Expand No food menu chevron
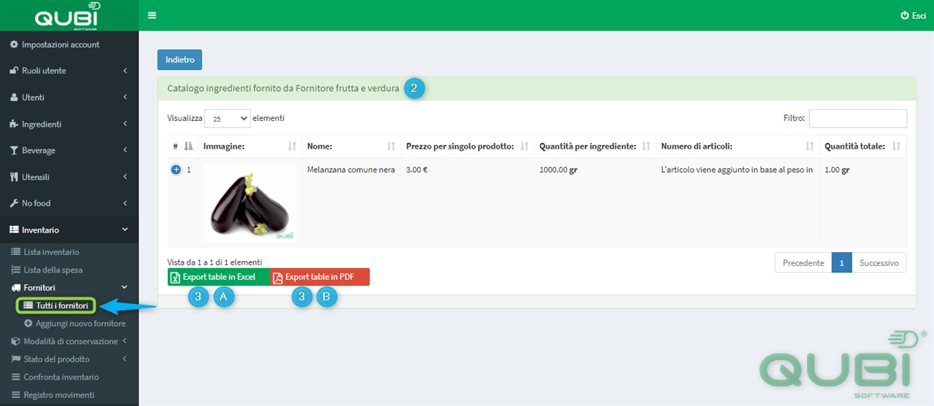934x406 pixels. click(125, 203)
